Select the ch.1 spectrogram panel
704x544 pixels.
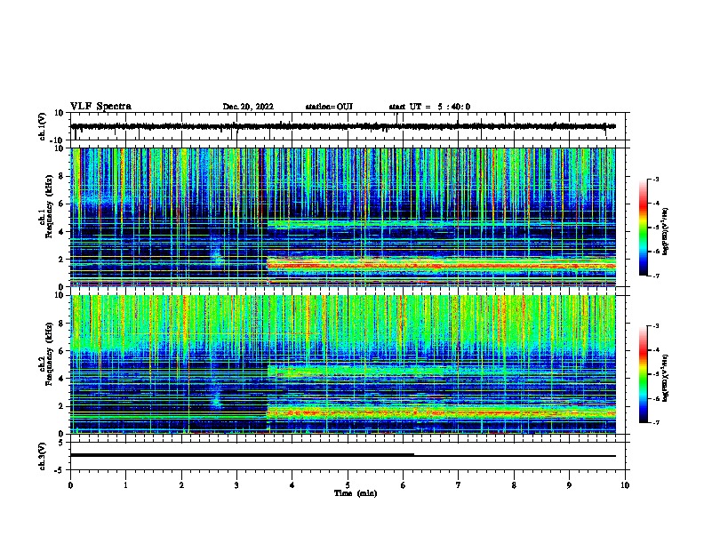[x=343, y=217]
